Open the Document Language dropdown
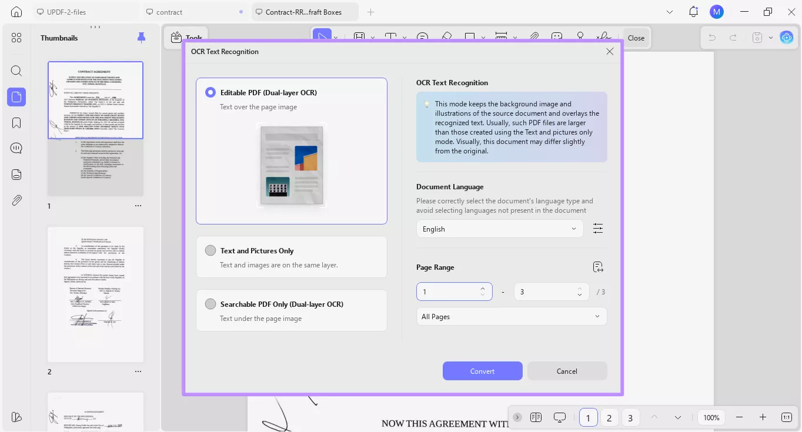 pyautogui.click(x=500, y=229)
